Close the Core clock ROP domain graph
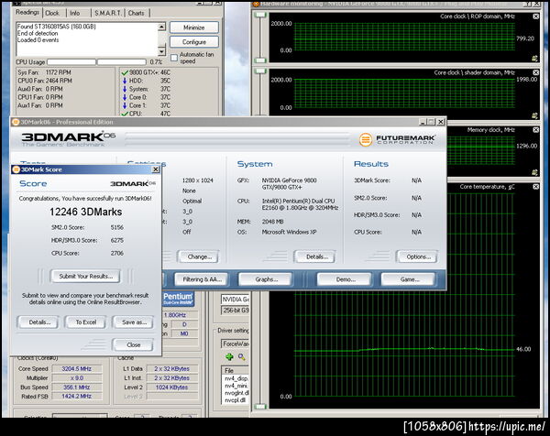 coord(535,16)
